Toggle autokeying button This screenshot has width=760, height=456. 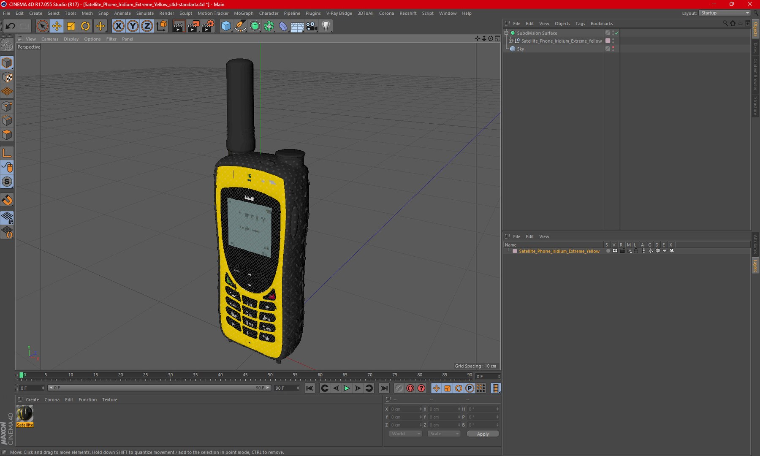[x=410, y=388]
